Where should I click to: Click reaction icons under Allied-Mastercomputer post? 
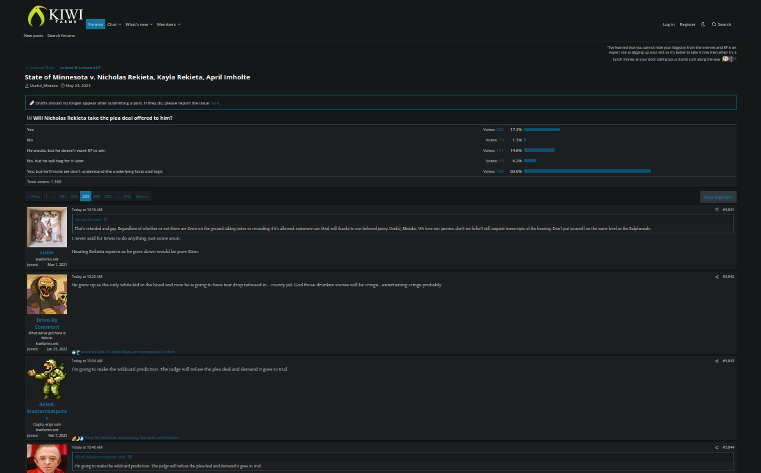tap(77, 438)
